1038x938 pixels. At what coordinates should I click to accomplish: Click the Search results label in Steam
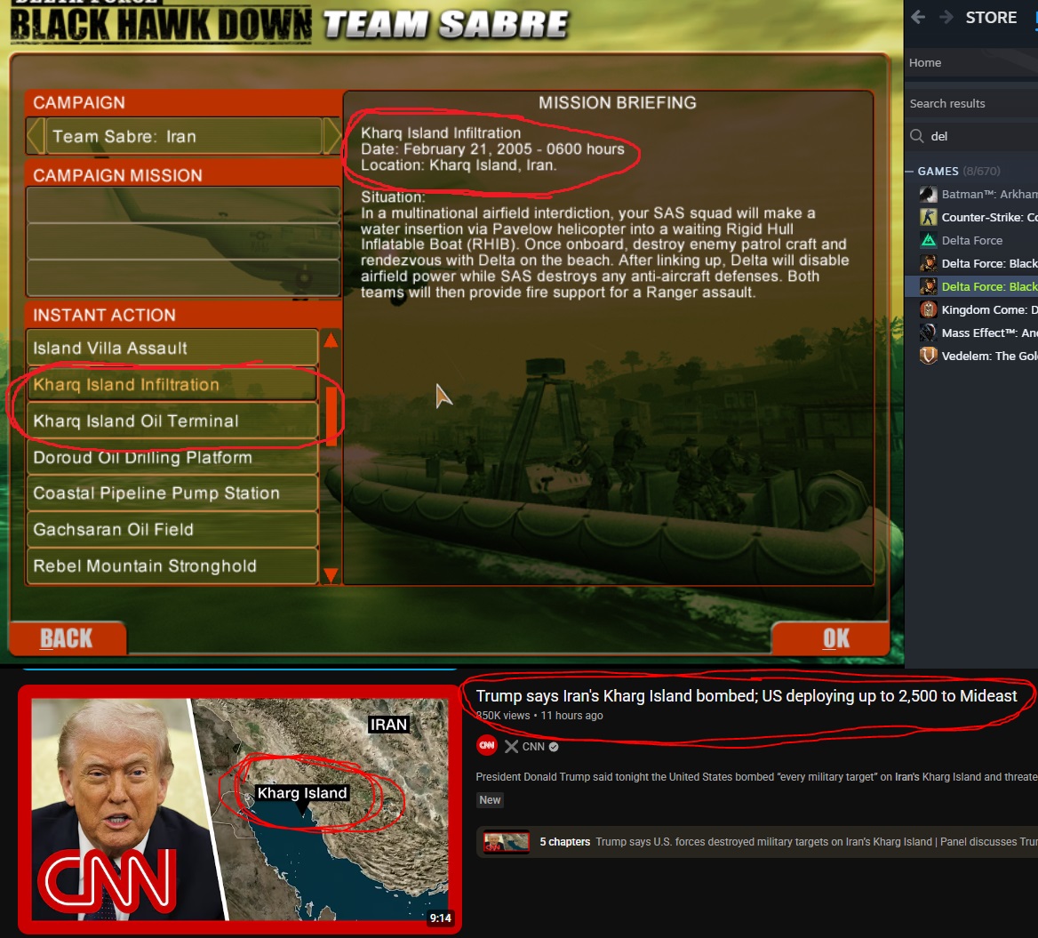coord(946,103)
